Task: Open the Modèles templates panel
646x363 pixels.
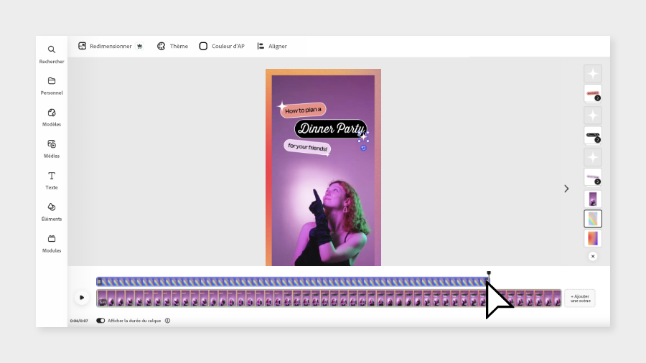Action: [x=52, y=118]
